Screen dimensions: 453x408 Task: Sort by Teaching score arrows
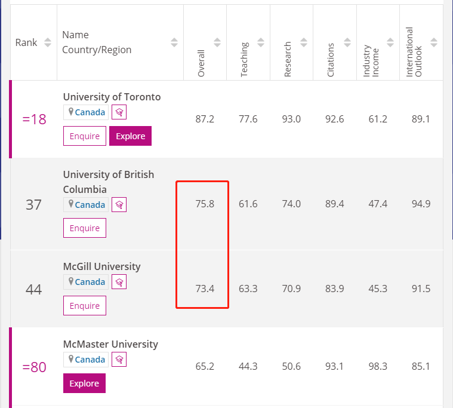point(261,42)
